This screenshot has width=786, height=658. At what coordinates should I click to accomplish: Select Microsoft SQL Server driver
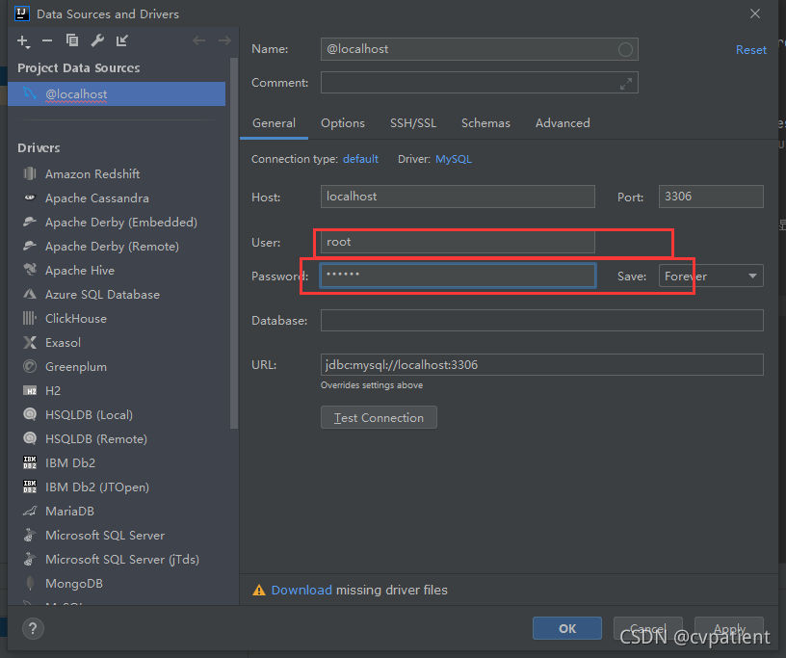pos(118,535)
